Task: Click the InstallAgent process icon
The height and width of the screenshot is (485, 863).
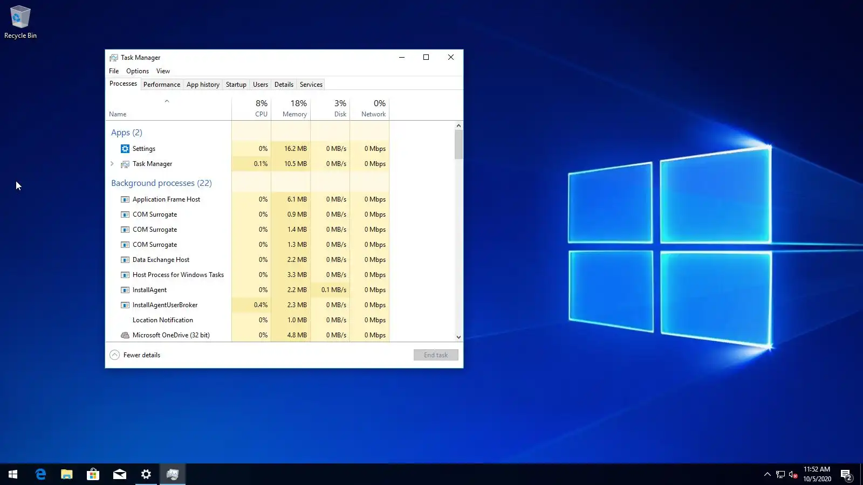Action: (x=125, y=290)
